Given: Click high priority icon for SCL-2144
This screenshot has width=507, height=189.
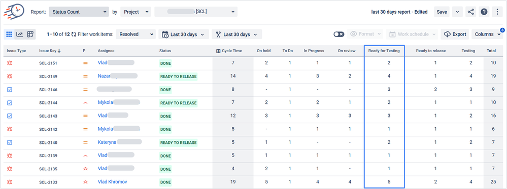Looking at the screenshot, I should 85,103.
